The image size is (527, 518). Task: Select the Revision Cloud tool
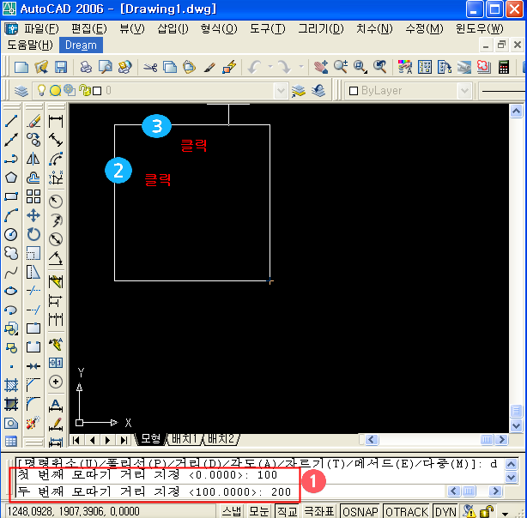tap(11, 253)
